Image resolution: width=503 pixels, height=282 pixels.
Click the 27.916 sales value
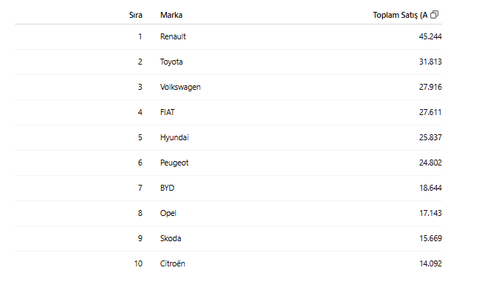coord(430,88)
